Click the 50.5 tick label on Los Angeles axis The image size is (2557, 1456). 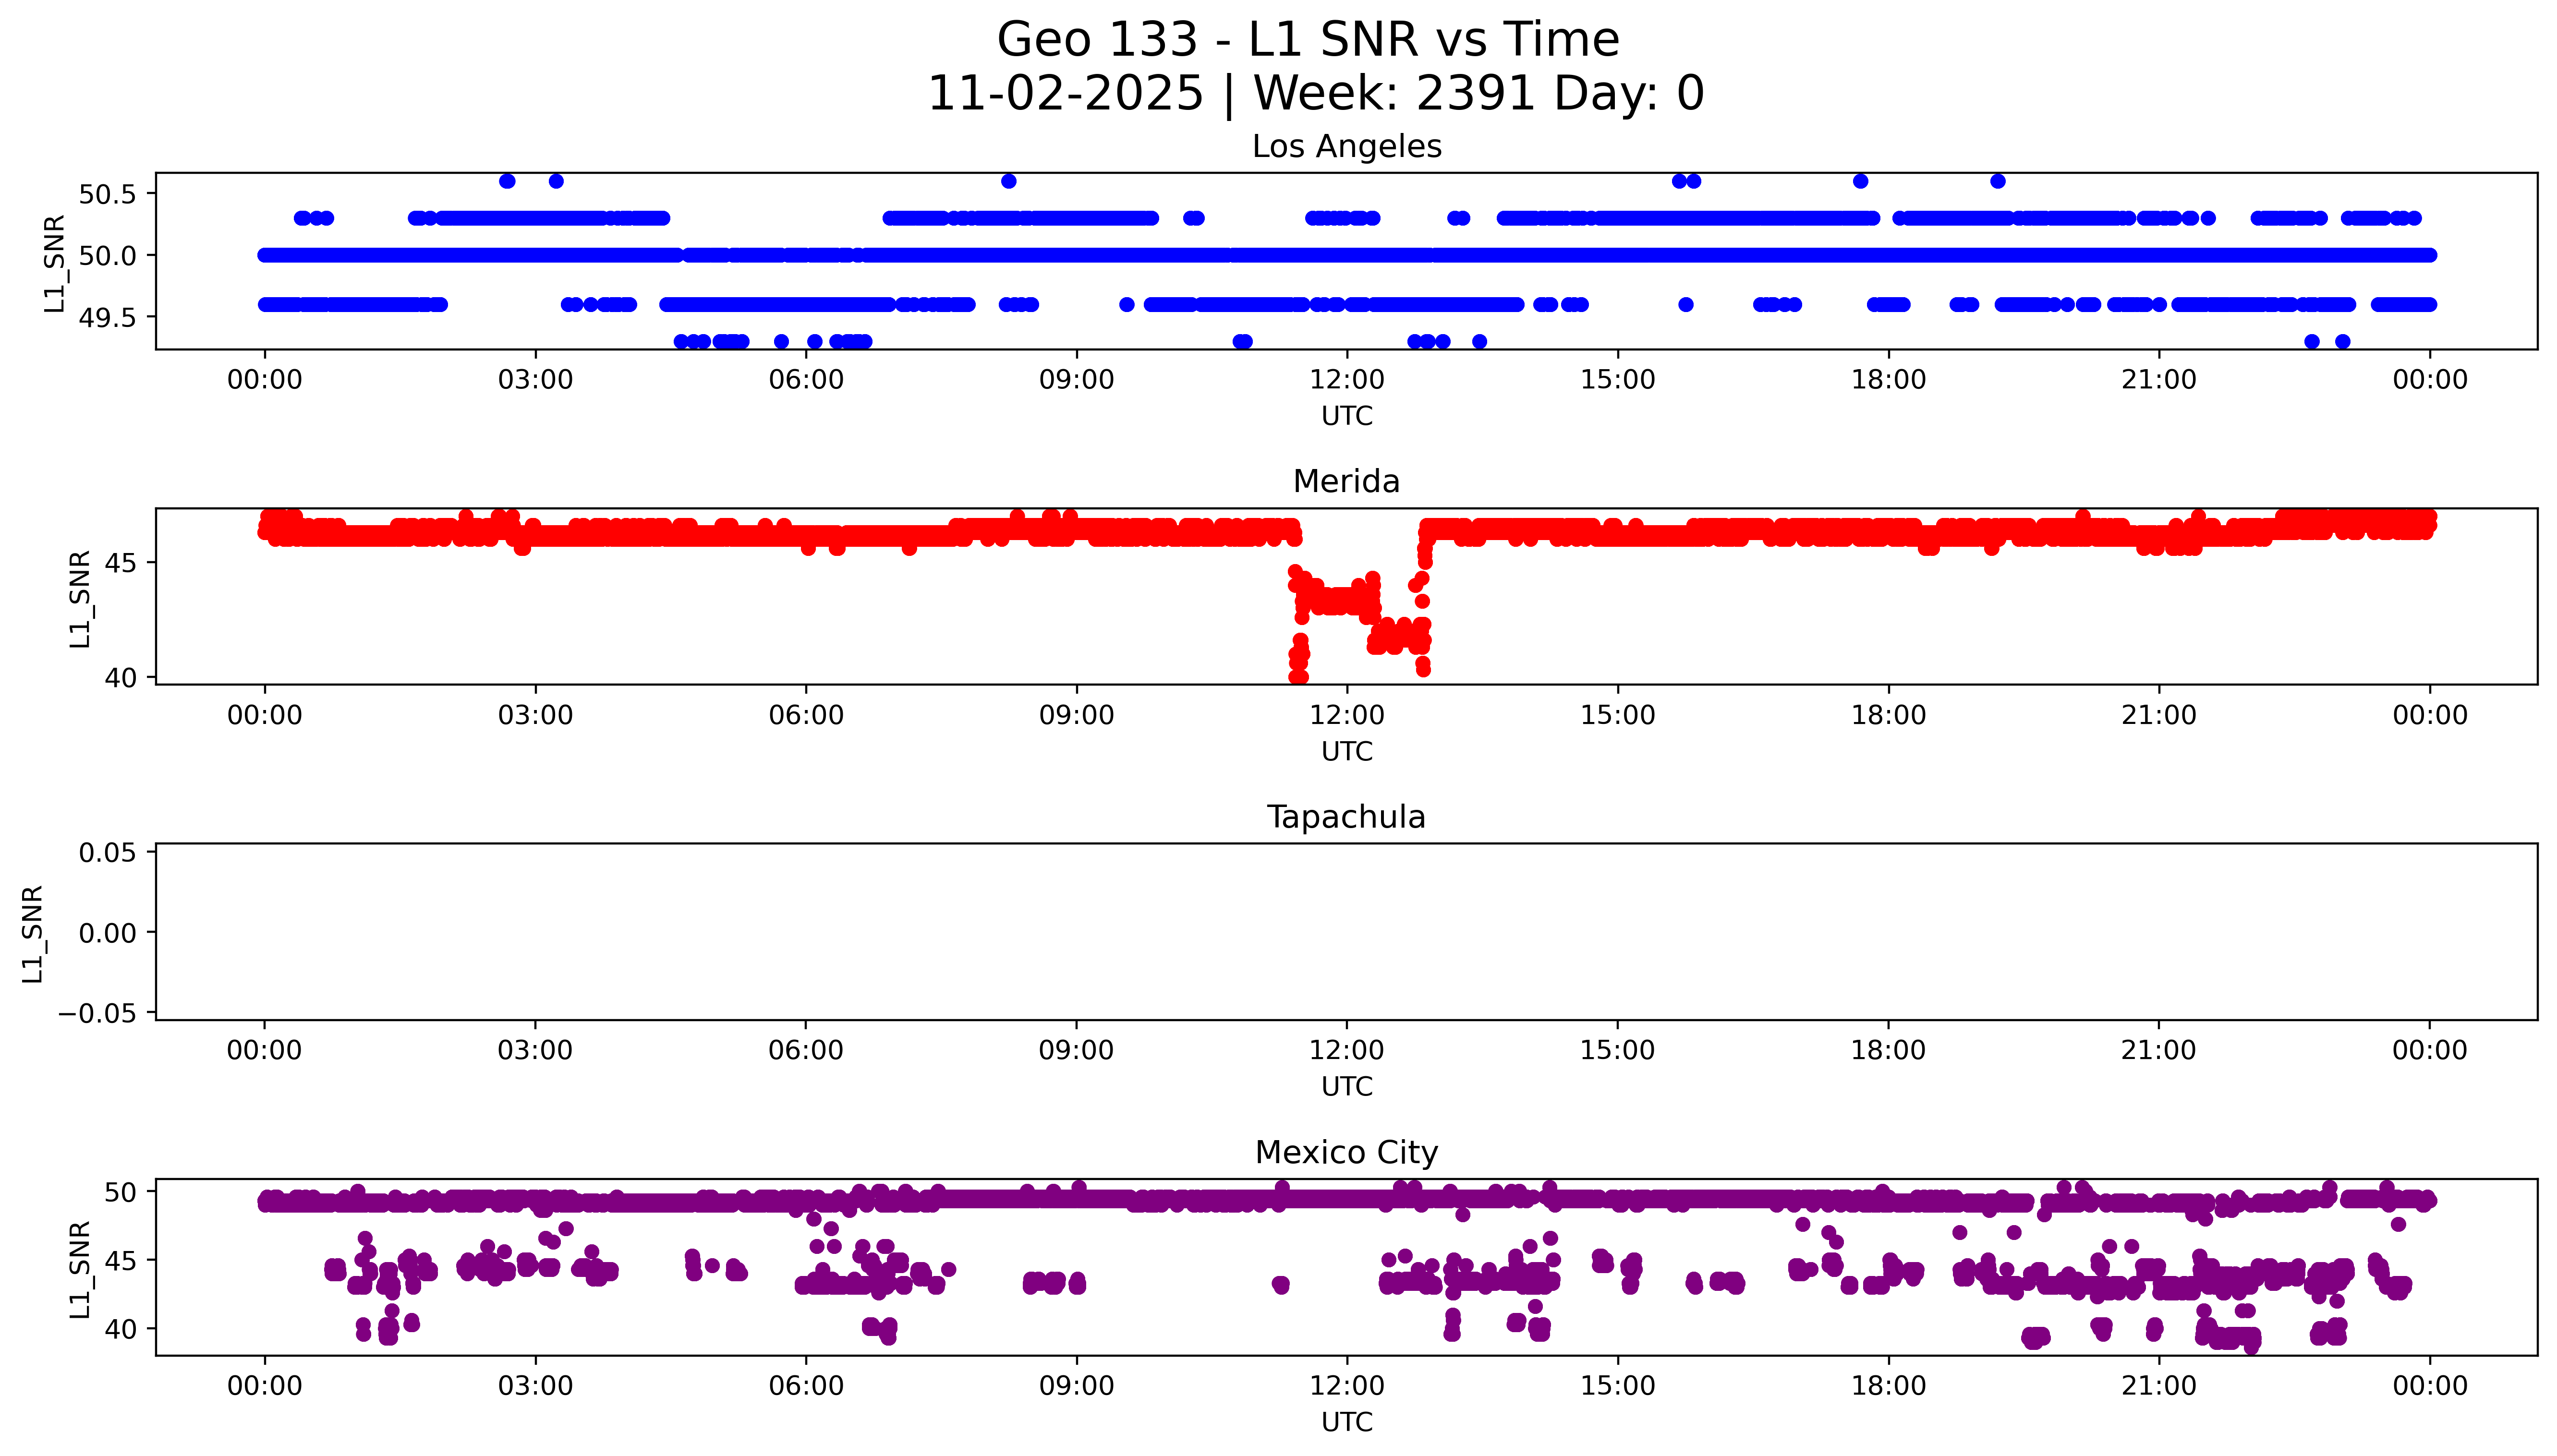pyautogui.click(x=107, y=194)
